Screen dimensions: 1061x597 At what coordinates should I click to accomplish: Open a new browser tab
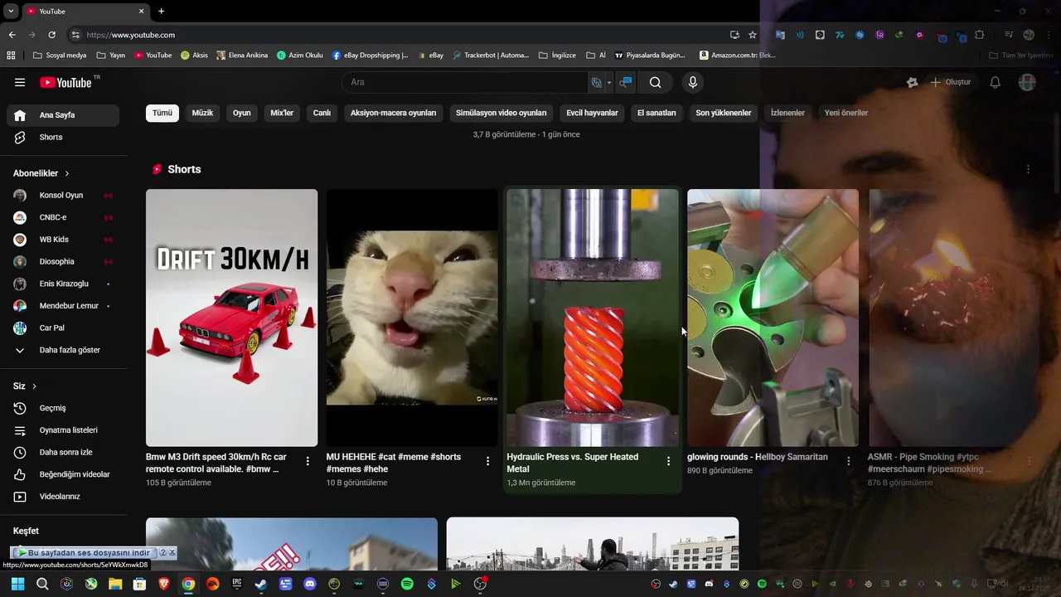click(x=161, y=11)
